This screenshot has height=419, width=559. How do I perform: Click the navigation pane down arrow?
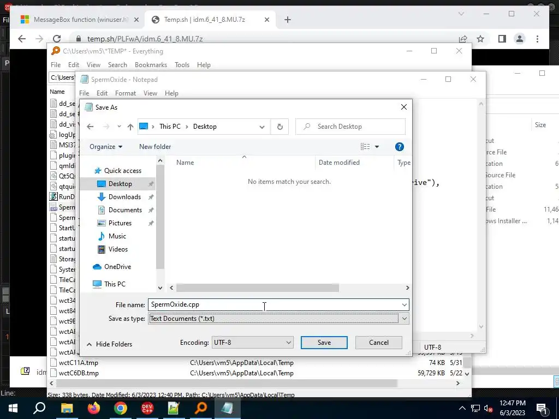pos(160,288)
